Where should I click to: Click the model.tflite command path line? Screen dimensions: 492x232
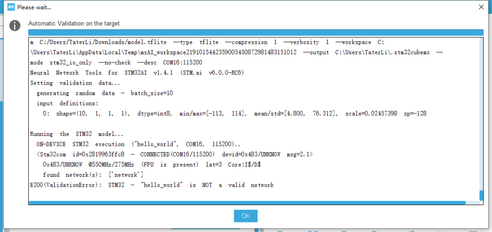click(x=207, y=42)
